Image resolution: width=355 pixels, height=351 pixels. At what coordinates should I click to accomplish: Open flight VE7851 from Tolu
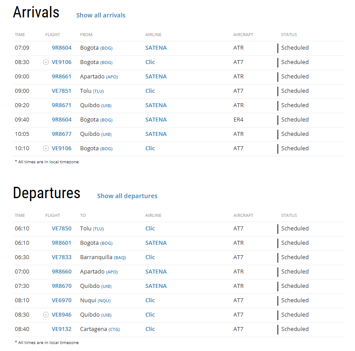point(61,91)
